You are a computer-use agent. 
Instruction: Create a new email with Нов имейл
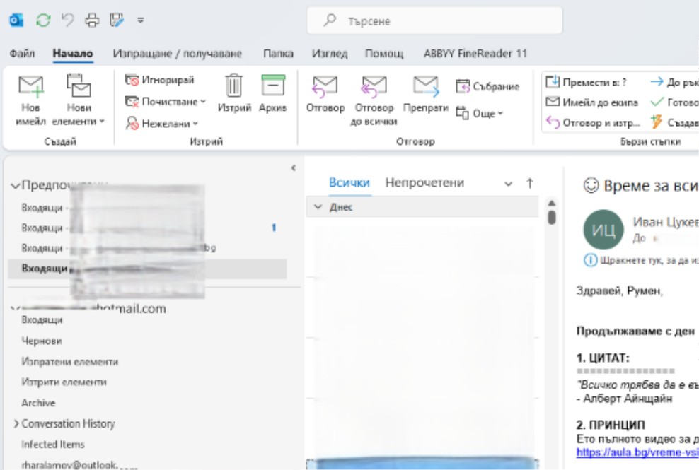point(30,100)
